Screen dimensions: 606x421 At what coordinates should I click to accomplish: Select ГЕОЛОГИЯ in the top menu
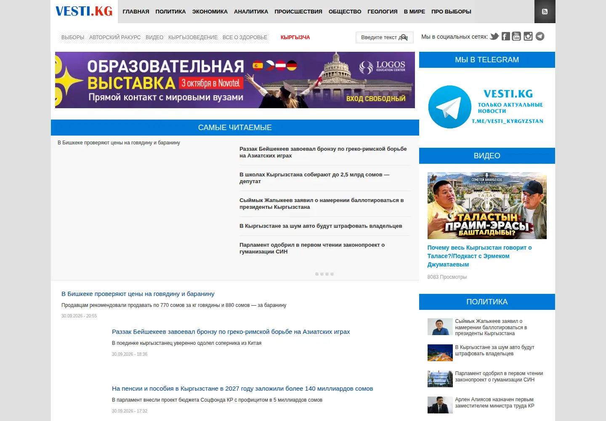click(x=383, y=12)
